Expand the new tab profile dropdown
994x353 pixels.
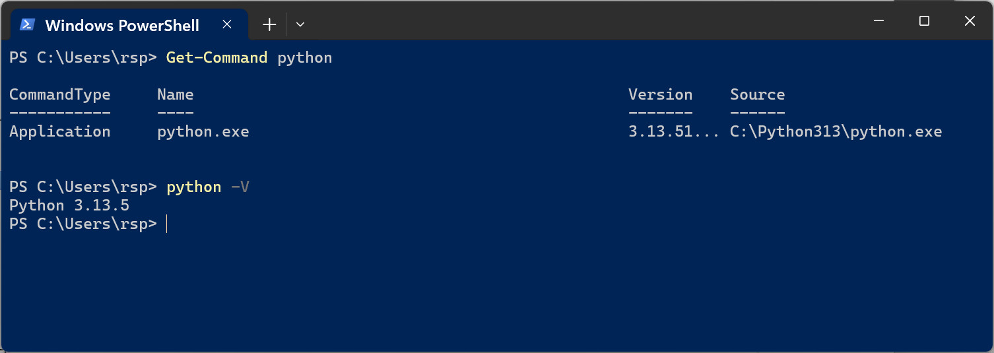[x=300, y=24]
